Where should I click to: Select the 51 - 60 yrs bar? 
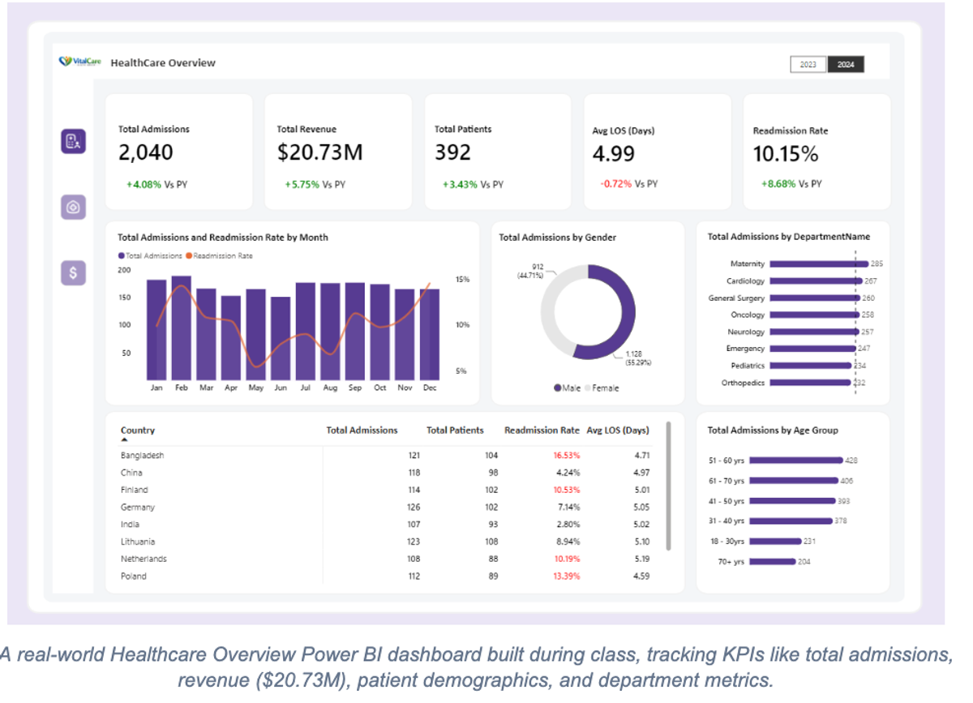[796, 460]
